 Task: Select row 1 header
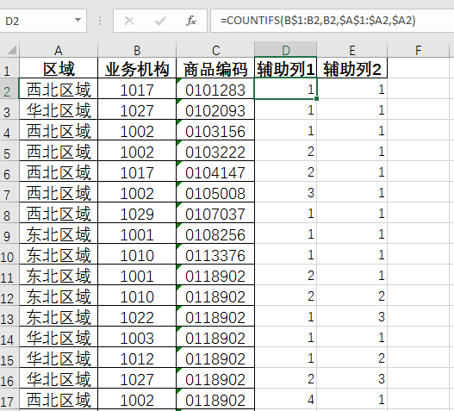[9, 69]
